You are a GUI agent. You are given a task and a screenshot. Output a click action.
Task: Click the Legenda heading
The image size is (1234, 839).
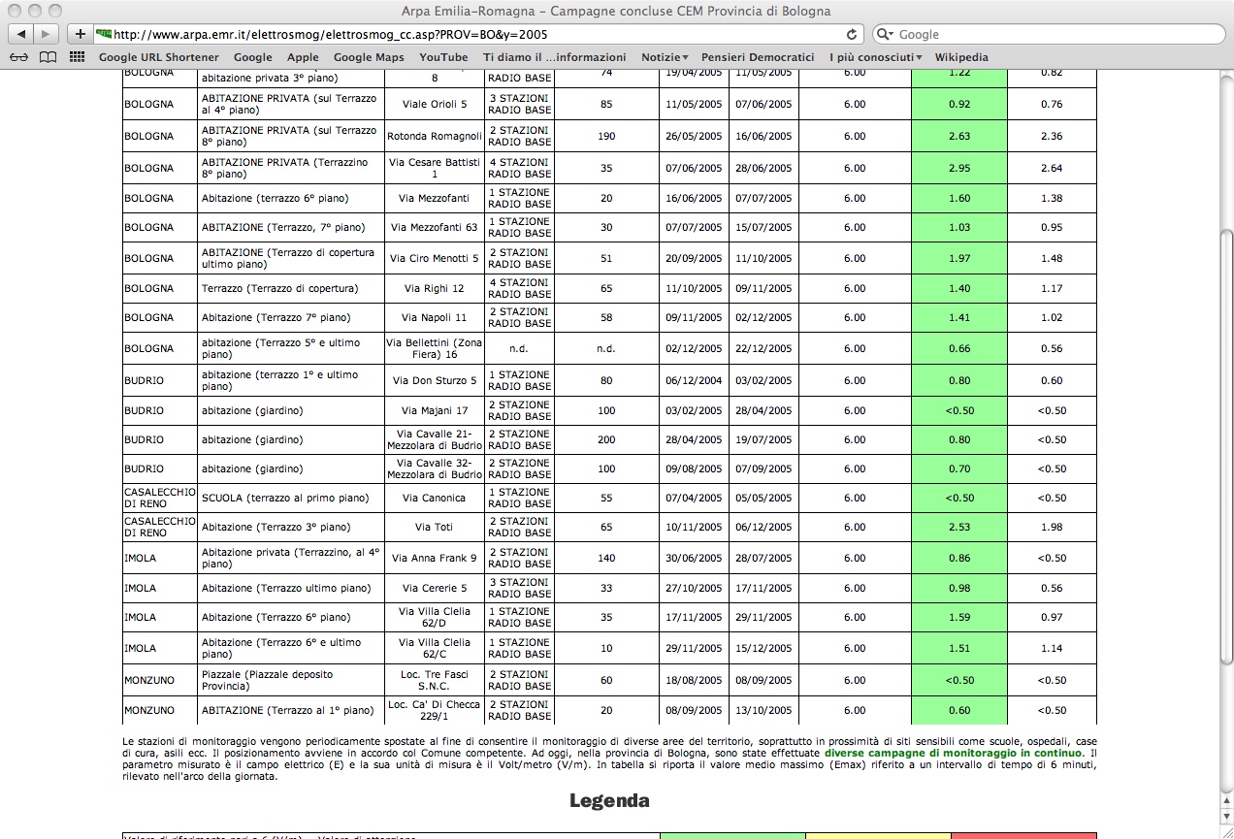(609, 801)
